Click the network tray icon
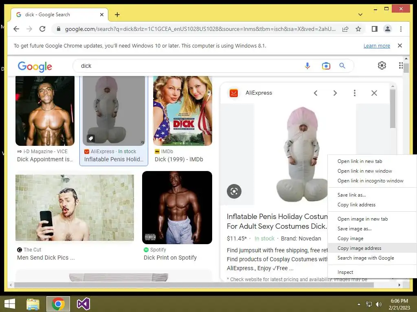 pos(369,304)
